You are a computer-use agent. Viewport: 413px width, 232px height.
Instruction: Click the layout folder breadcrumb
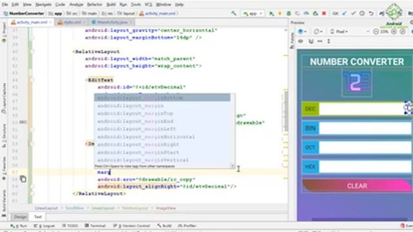click(x=126, y=14)
